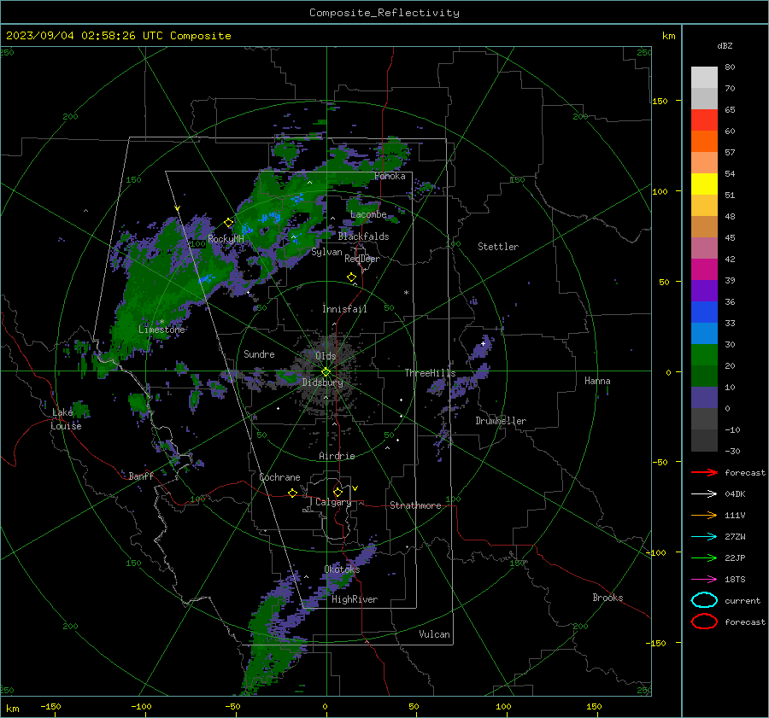Click the Strathmore city label

tap(415, 505)
